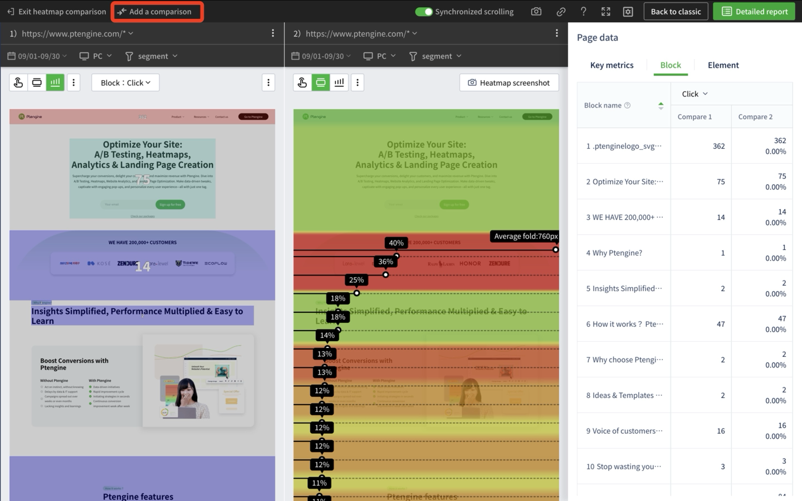Open segment filter in comparison 2
802x501 pixels.
[436, 56]
